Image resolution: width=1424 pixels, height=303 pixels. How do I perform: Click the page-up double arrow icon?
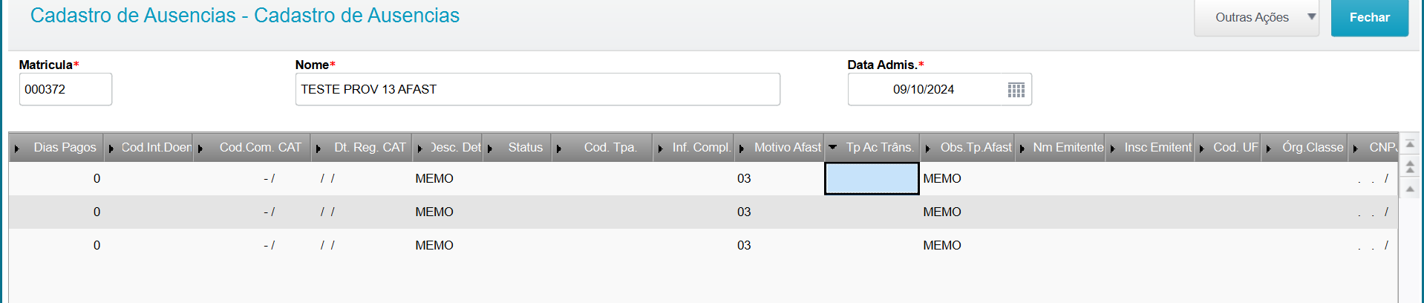point(1410,166)
